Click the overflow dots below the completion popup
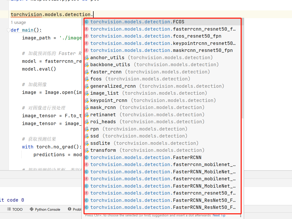292x219 pixels. pos(240,216)
